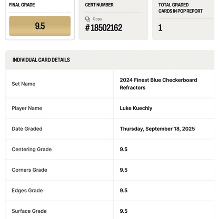This screenshot has height=219, width=219.
Task: Click the Set Name row label
Action: click(x=24, y=84)
